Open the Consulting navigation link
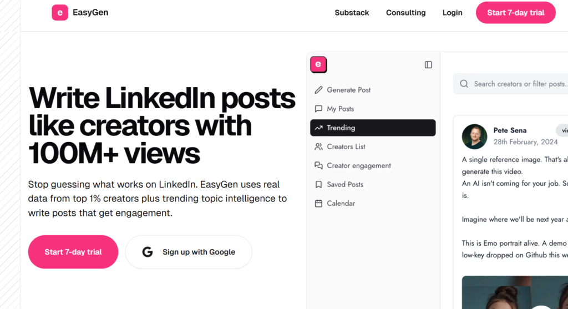 click(405, 12)
